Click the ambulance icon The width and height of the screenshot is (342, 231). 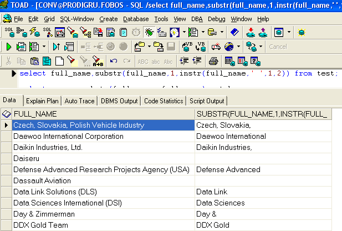coord(216,47)
